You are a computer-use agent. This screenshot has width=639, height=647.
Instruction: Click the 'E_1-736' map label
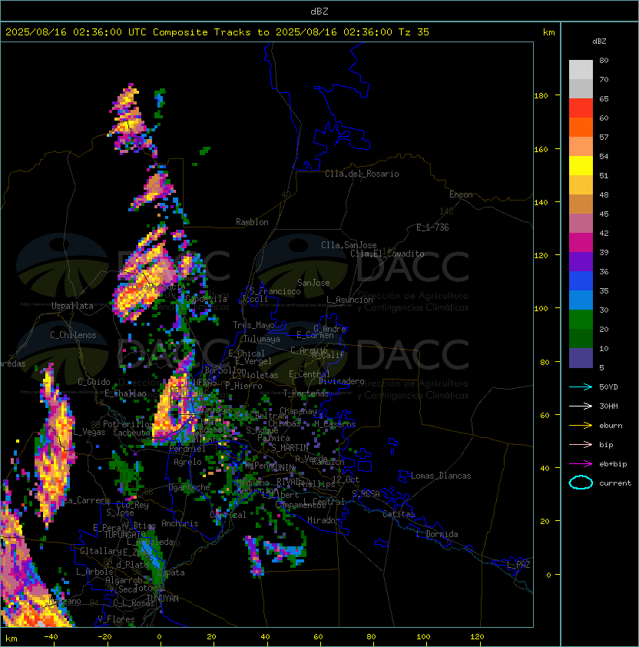coord(432,227)
